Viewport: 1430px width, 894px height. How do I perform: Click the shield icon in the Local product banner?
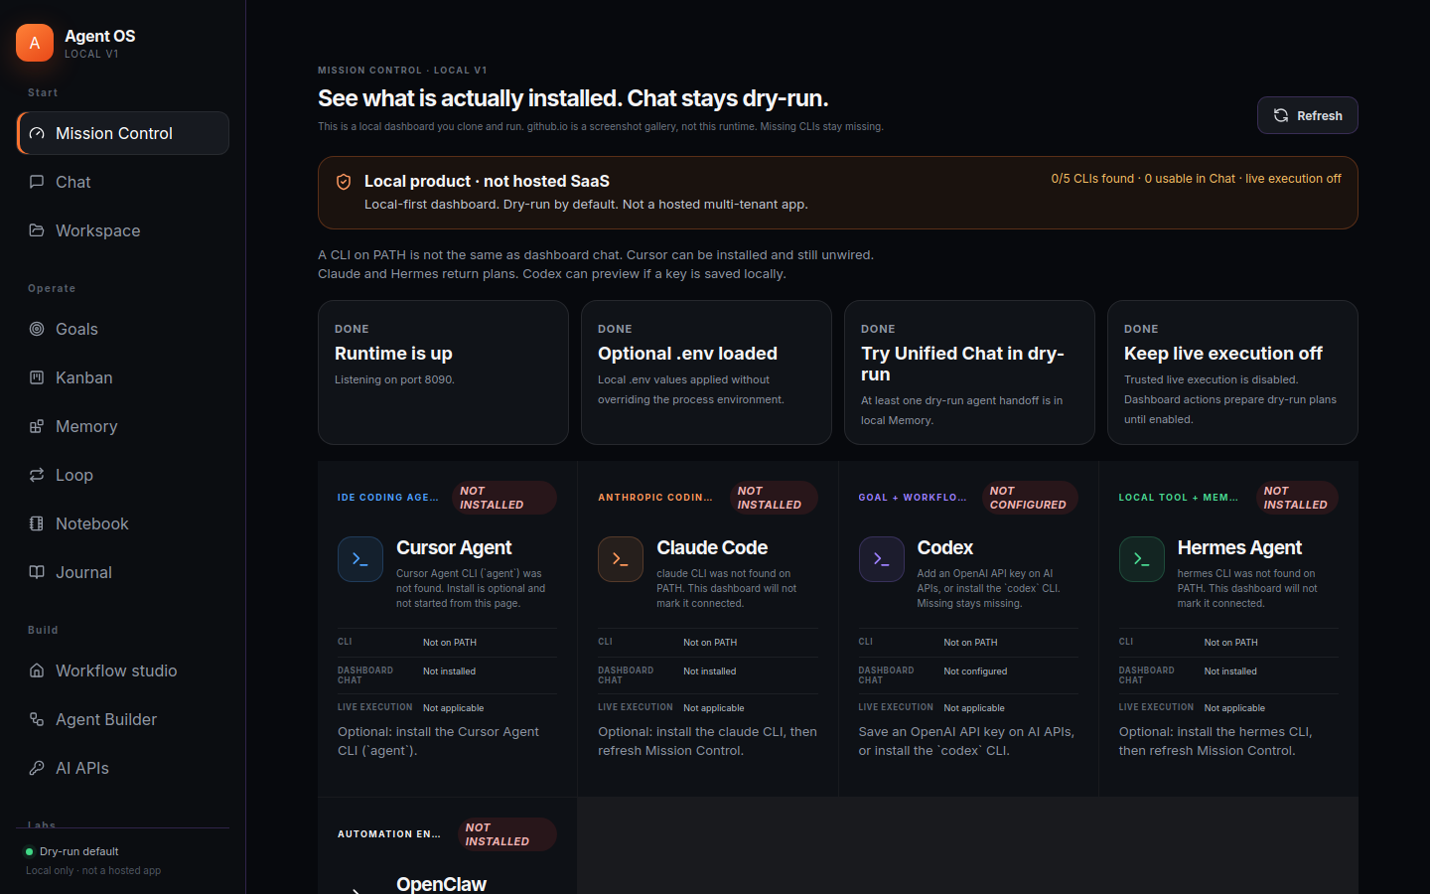[x=344, y=182]
